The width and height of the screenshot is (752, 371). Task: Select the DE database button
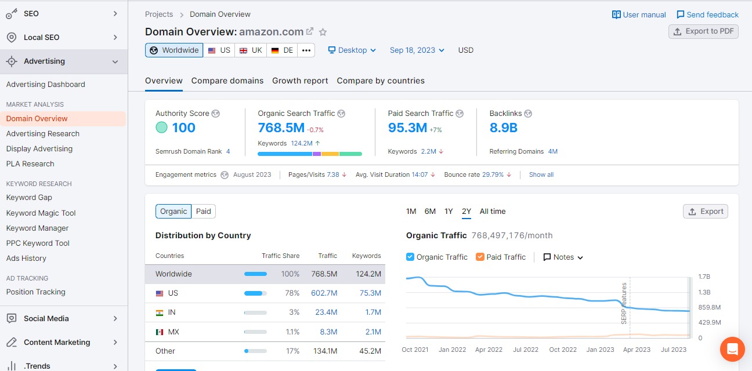(282, 50)
